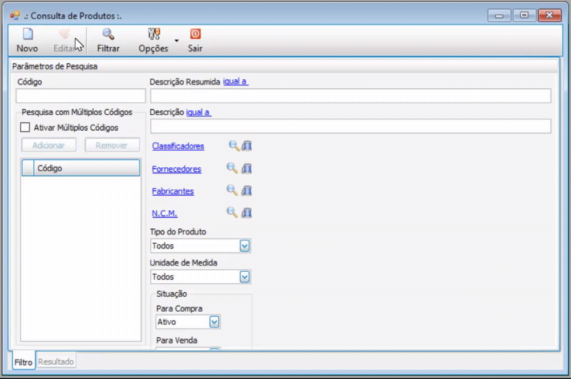This screenshot has height=379, width=571.
Task: Open the N.C.M. link
Action: [x=164, y=213]
